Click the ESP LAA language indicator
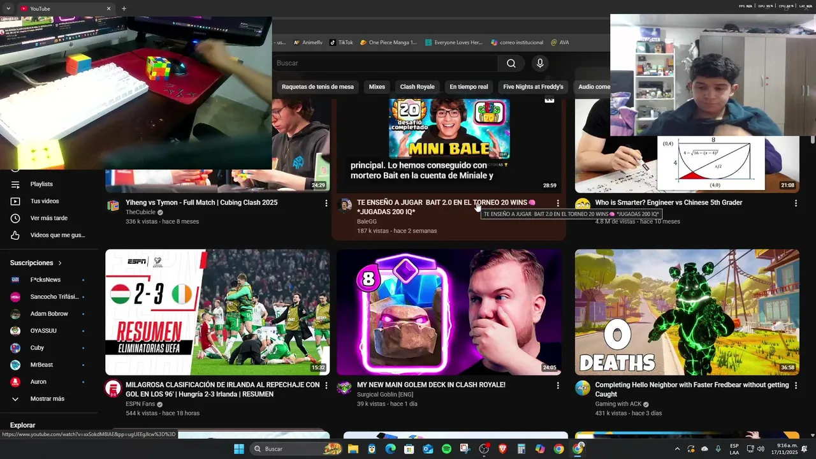This screenshot has width=816, height=459. (x=734, y=449)
